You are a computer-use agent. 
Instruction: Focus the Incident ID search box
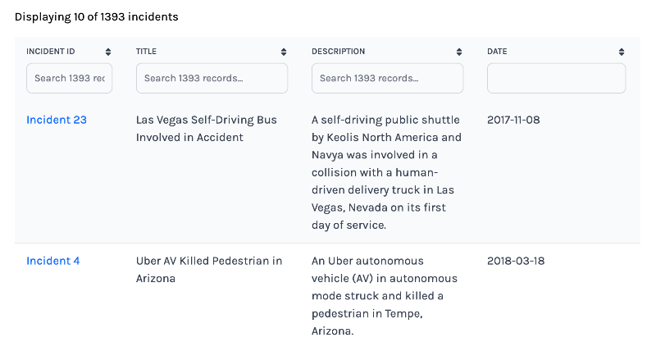pyautogui.click(x=70, y=79)
